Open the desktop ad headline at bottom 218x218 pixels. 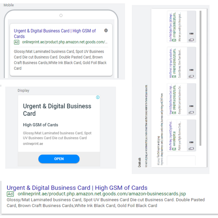(77, 188)
